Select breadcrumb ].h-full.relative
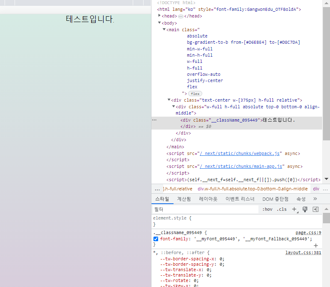The width and height of the screenshot is (330, 287). pos(178,189)
